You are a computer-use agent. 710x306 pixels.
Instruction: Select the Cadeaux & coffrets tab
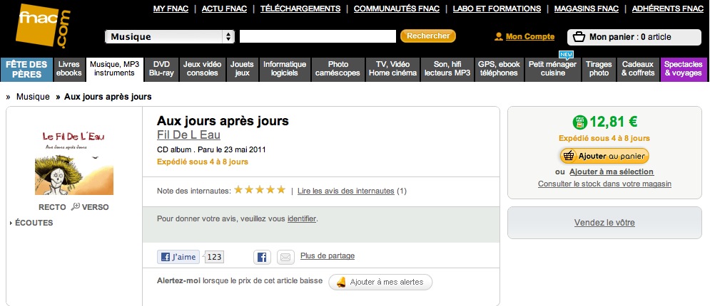[638, 70]
